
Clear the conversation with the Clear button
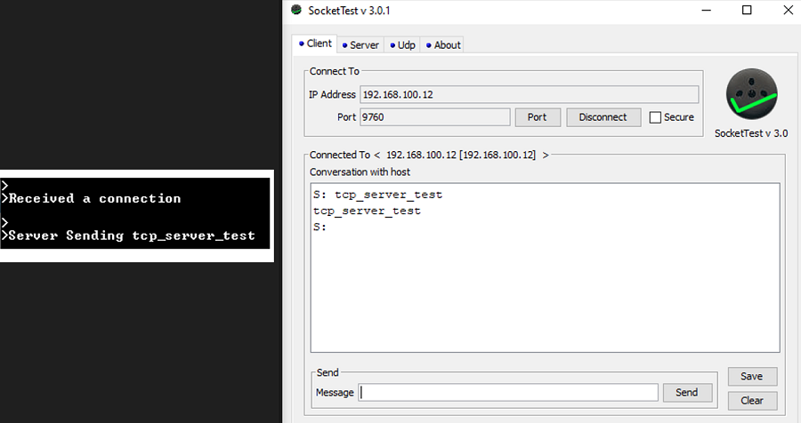coord(752,401)
